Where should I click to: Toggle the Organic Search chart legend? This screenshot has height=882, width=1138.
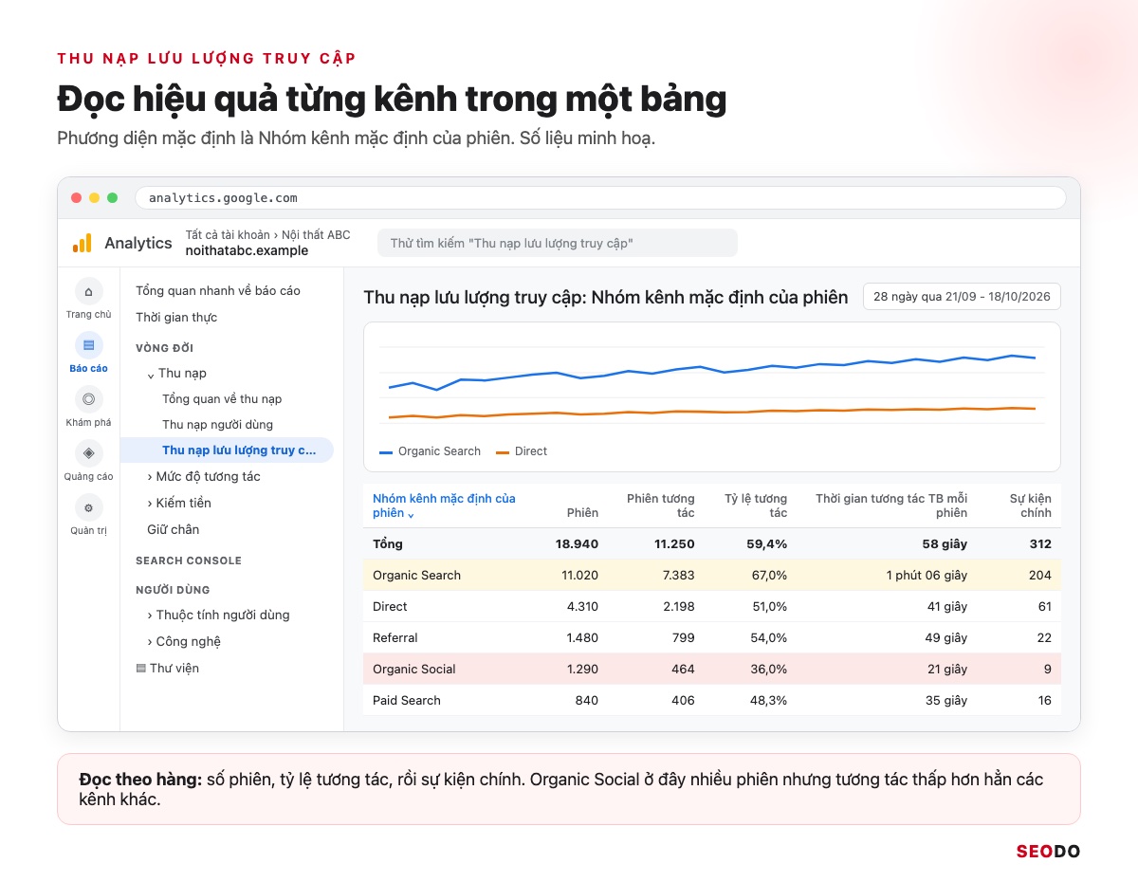(430, 451)
